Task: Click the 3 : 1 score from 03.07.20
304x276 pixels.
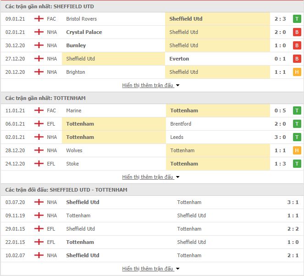Action: pos(293,202)
